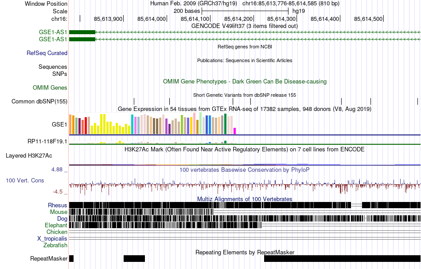Click the Human Feb. 2009 (GRCh37/hg19) title
The image size is (421, 269).
point(194,4)
